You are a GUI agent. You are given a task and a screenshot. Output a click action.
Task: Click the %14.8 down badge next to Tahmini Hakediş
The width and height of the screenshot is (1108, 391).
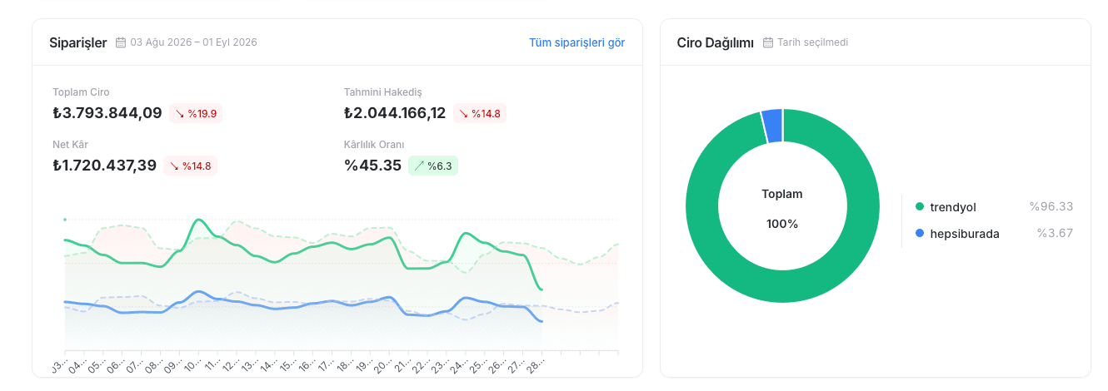coord(480,113)
